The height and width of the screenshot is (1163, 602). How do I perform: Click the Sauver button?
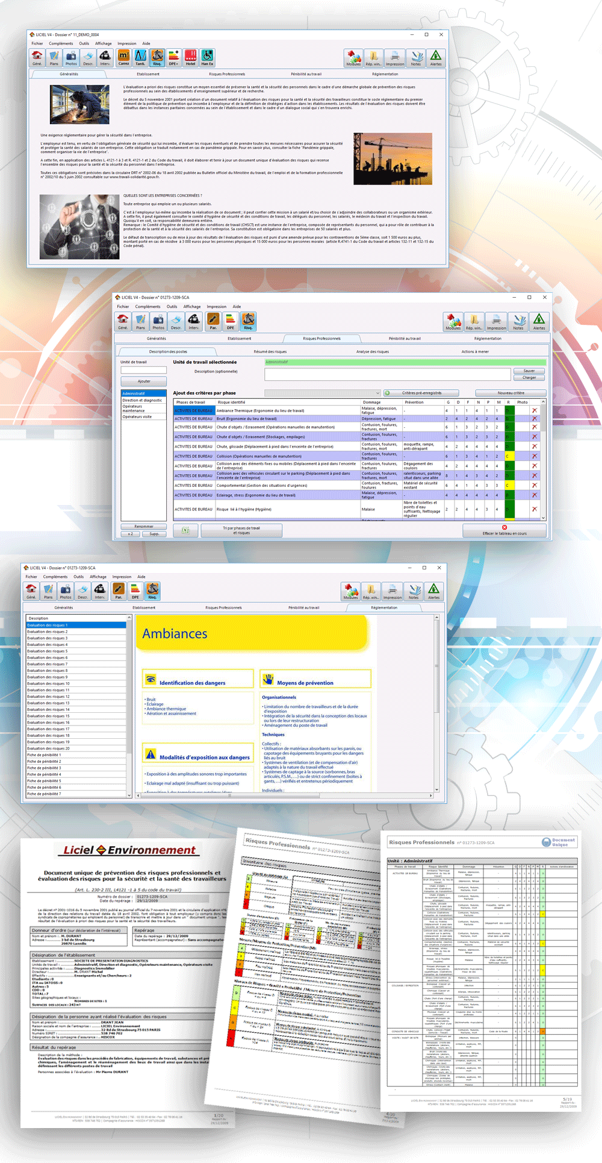(529, 371)
